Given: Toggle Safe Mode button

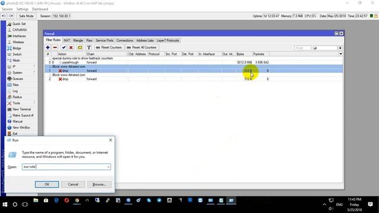Looking at the screenshot, I should pyautogui.click(x=26, y=16).
